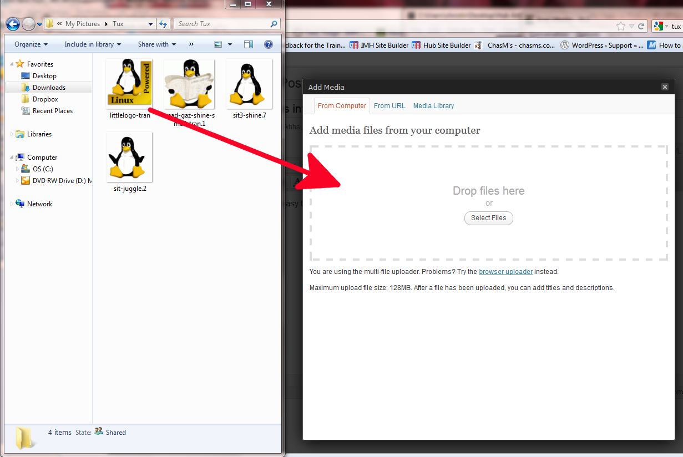Click the refresh icon beside the address path
The image size is (683, 457).
(x=163, y=24)
